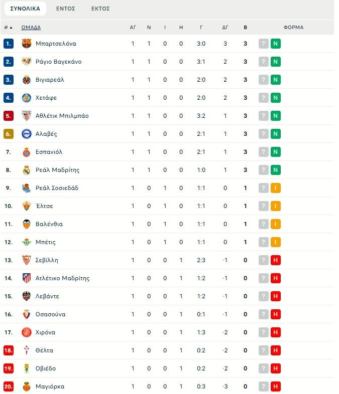This screenshot has width=339, height=394.
Task: Click the Valencia club crest icon
Action: click(x=27, y=224)
